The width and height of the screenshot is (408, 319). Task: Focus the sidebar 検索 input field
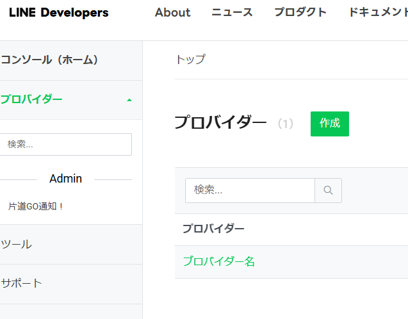(x=65, y=144)
